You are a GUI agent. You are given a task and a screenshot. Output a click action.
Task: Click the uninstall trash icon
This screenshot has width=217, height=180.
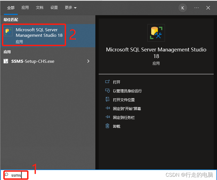107,126
